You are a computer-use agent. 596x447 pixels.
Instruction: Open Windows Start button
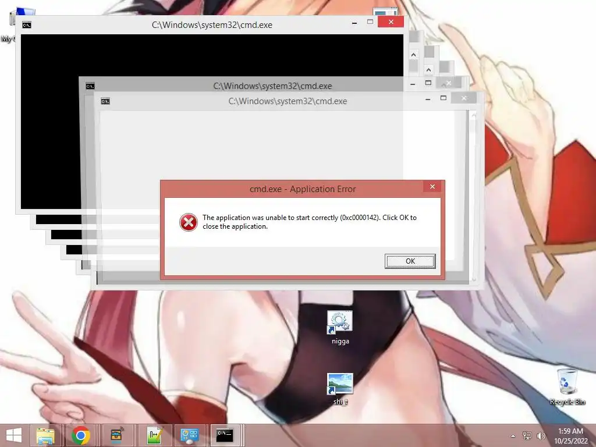[x=14, y=435]
